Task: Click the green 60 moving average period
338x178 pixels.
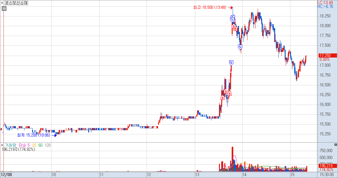Action: (41, 145)
